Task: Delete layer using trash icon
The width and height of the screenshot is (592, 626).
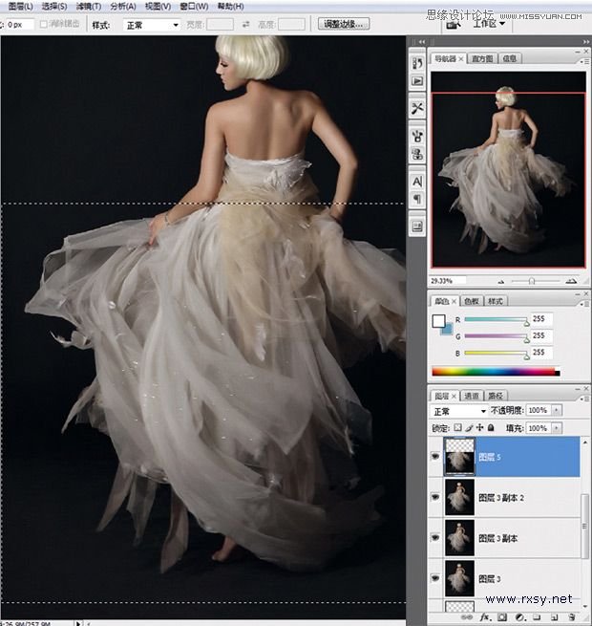Action: [572, 617]
